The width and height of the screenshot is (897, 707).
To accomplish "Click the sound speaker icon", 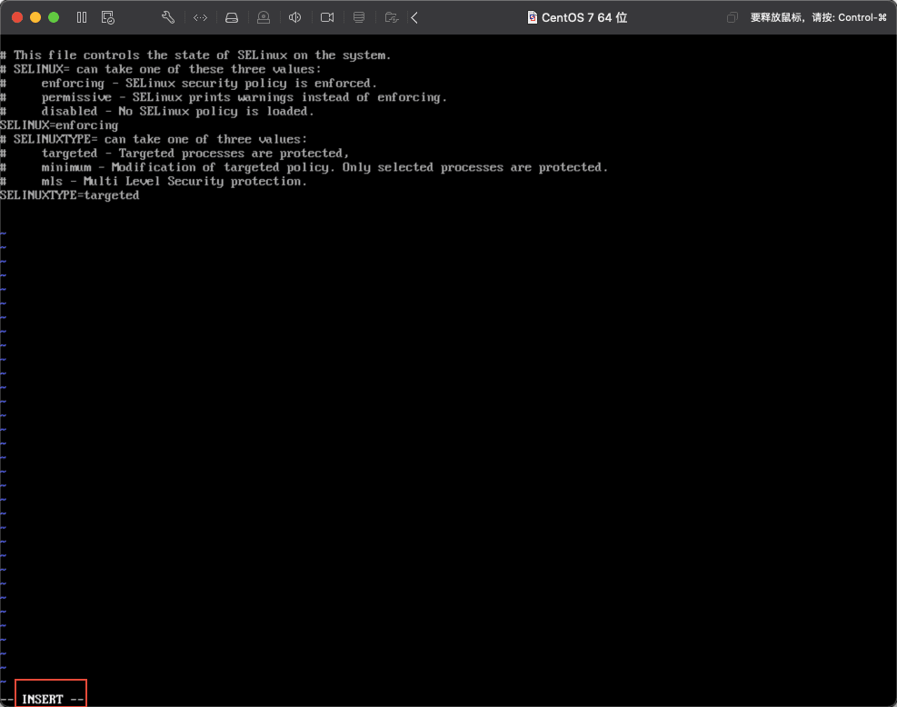I will coord(295,17).
